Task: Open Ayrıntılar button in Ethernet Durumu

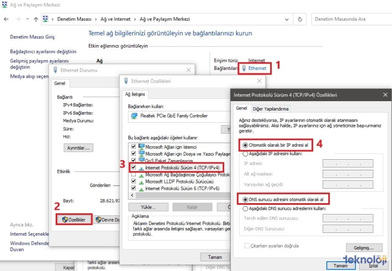Action: (78, 148)
